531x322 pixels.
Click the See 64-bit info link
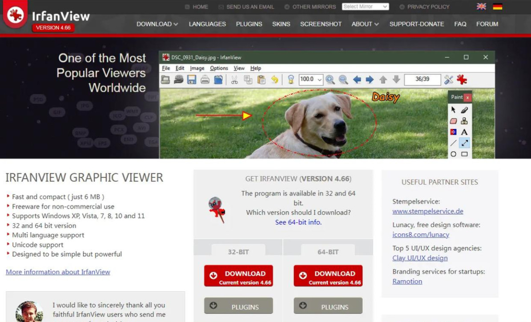click(298, 222)
